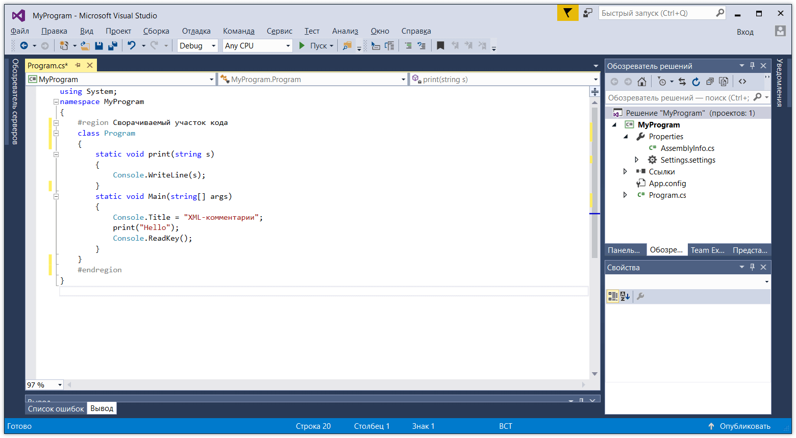
Task: Open the notifications flag icon in title bar
Action: [x=567, y=13]
